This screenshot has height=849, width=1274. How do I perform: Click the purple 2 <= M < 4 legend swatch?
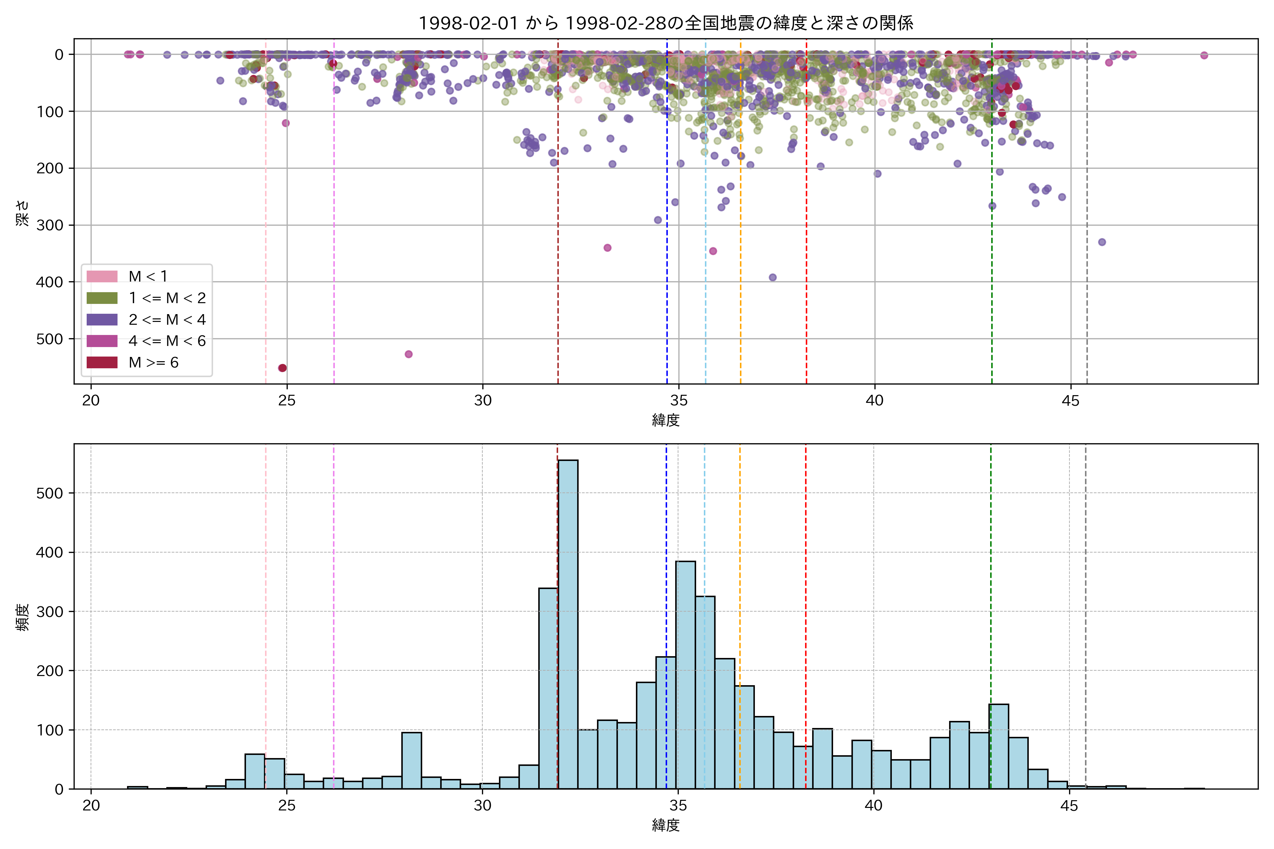[x=102, y=319]
